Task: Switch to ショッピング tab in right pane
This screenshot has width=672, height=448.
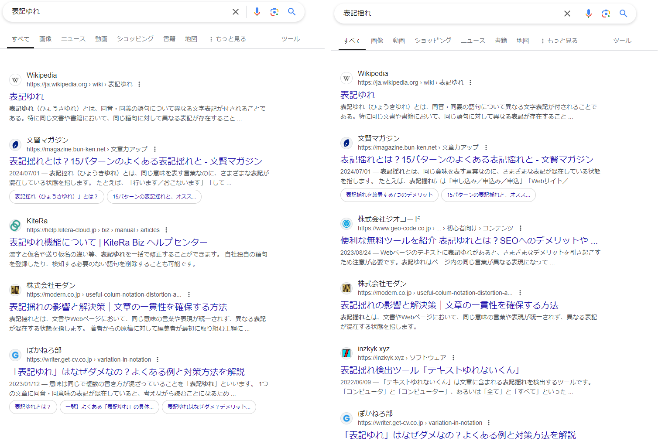Action: tap(433, 41)
